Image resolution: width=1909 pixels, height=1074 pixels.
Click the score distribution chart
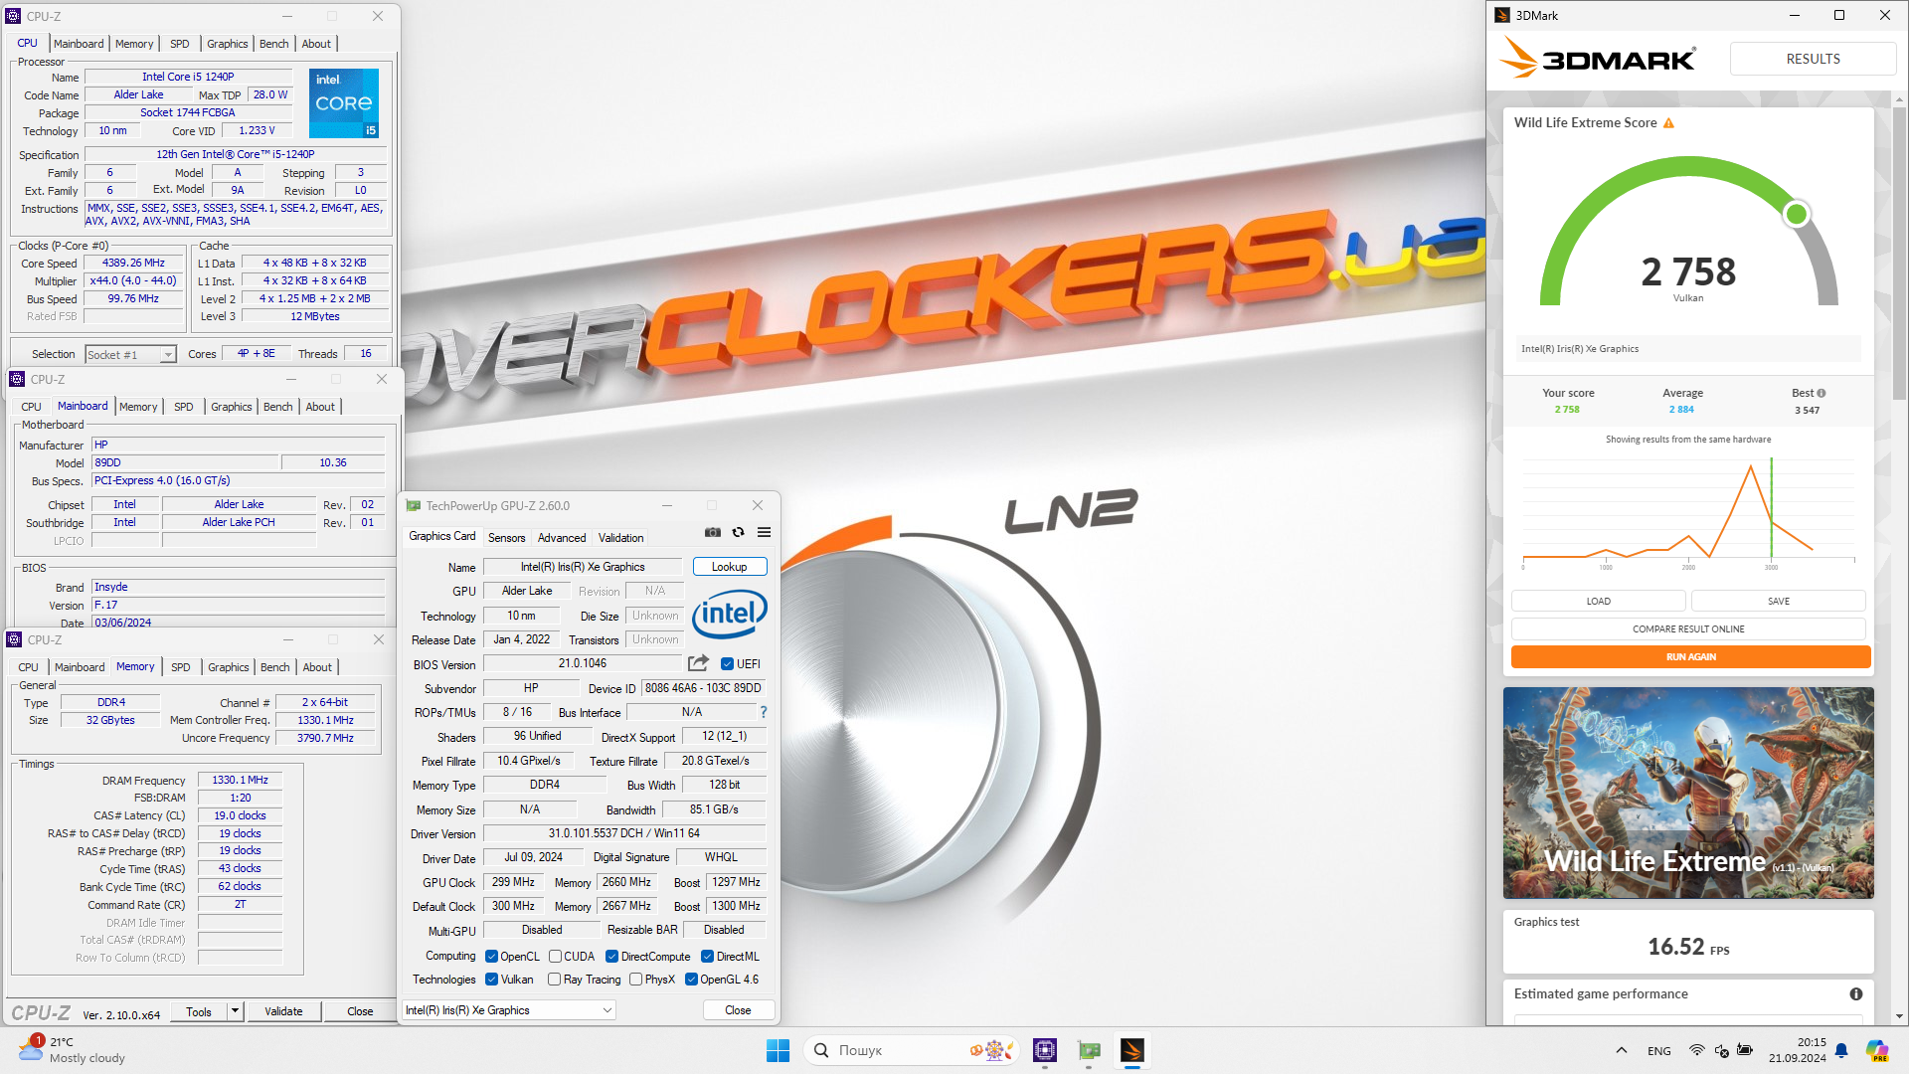(1688, 512)
